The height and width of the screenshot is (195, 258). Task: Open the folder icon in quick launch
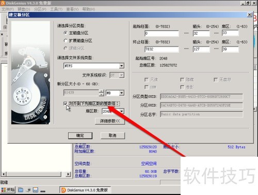pos(21,190)
